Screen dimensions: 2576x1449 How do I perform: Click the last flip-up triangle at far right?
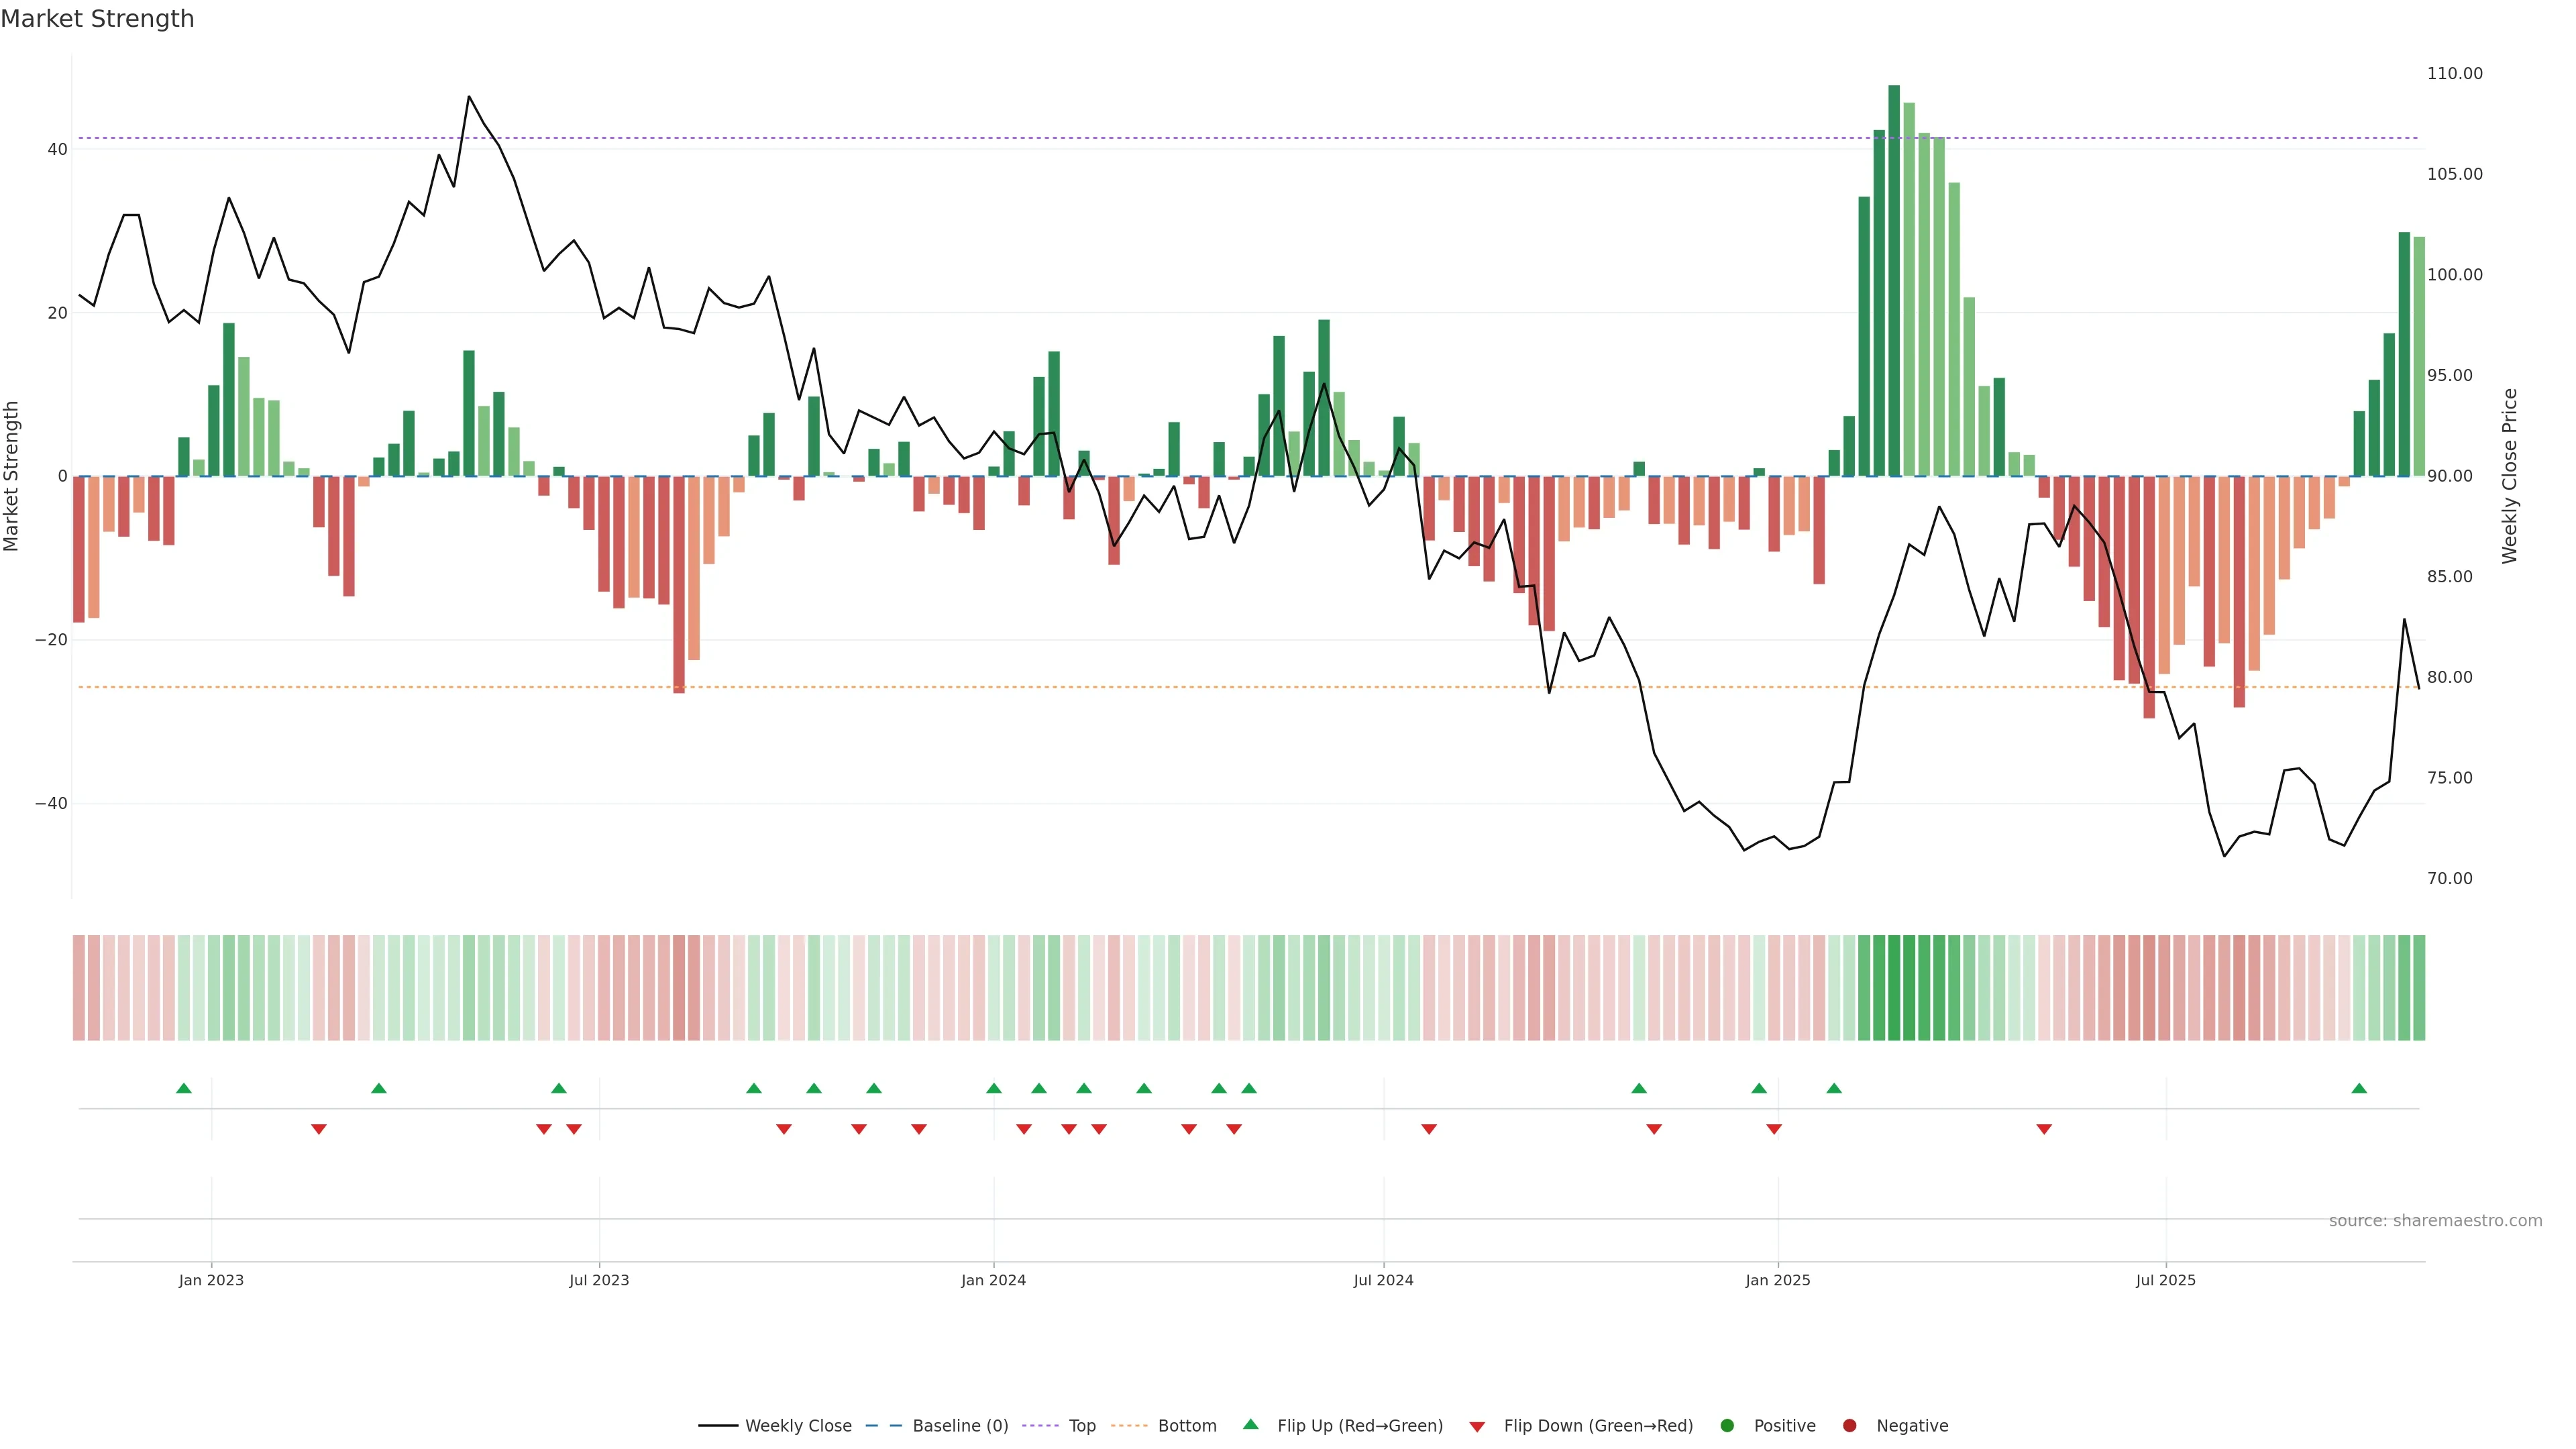pos(2359,1088)
